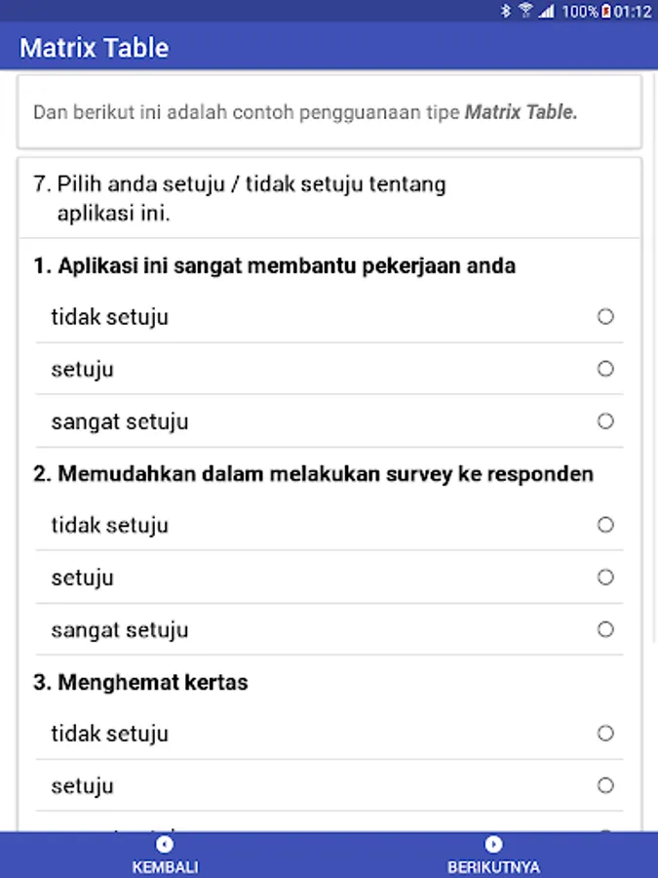Image resolution: width=658 pixels, height=878 pixels.
Task: Tap question 7 prompt text
Action: pyautogui.click(x=240, y=198)
